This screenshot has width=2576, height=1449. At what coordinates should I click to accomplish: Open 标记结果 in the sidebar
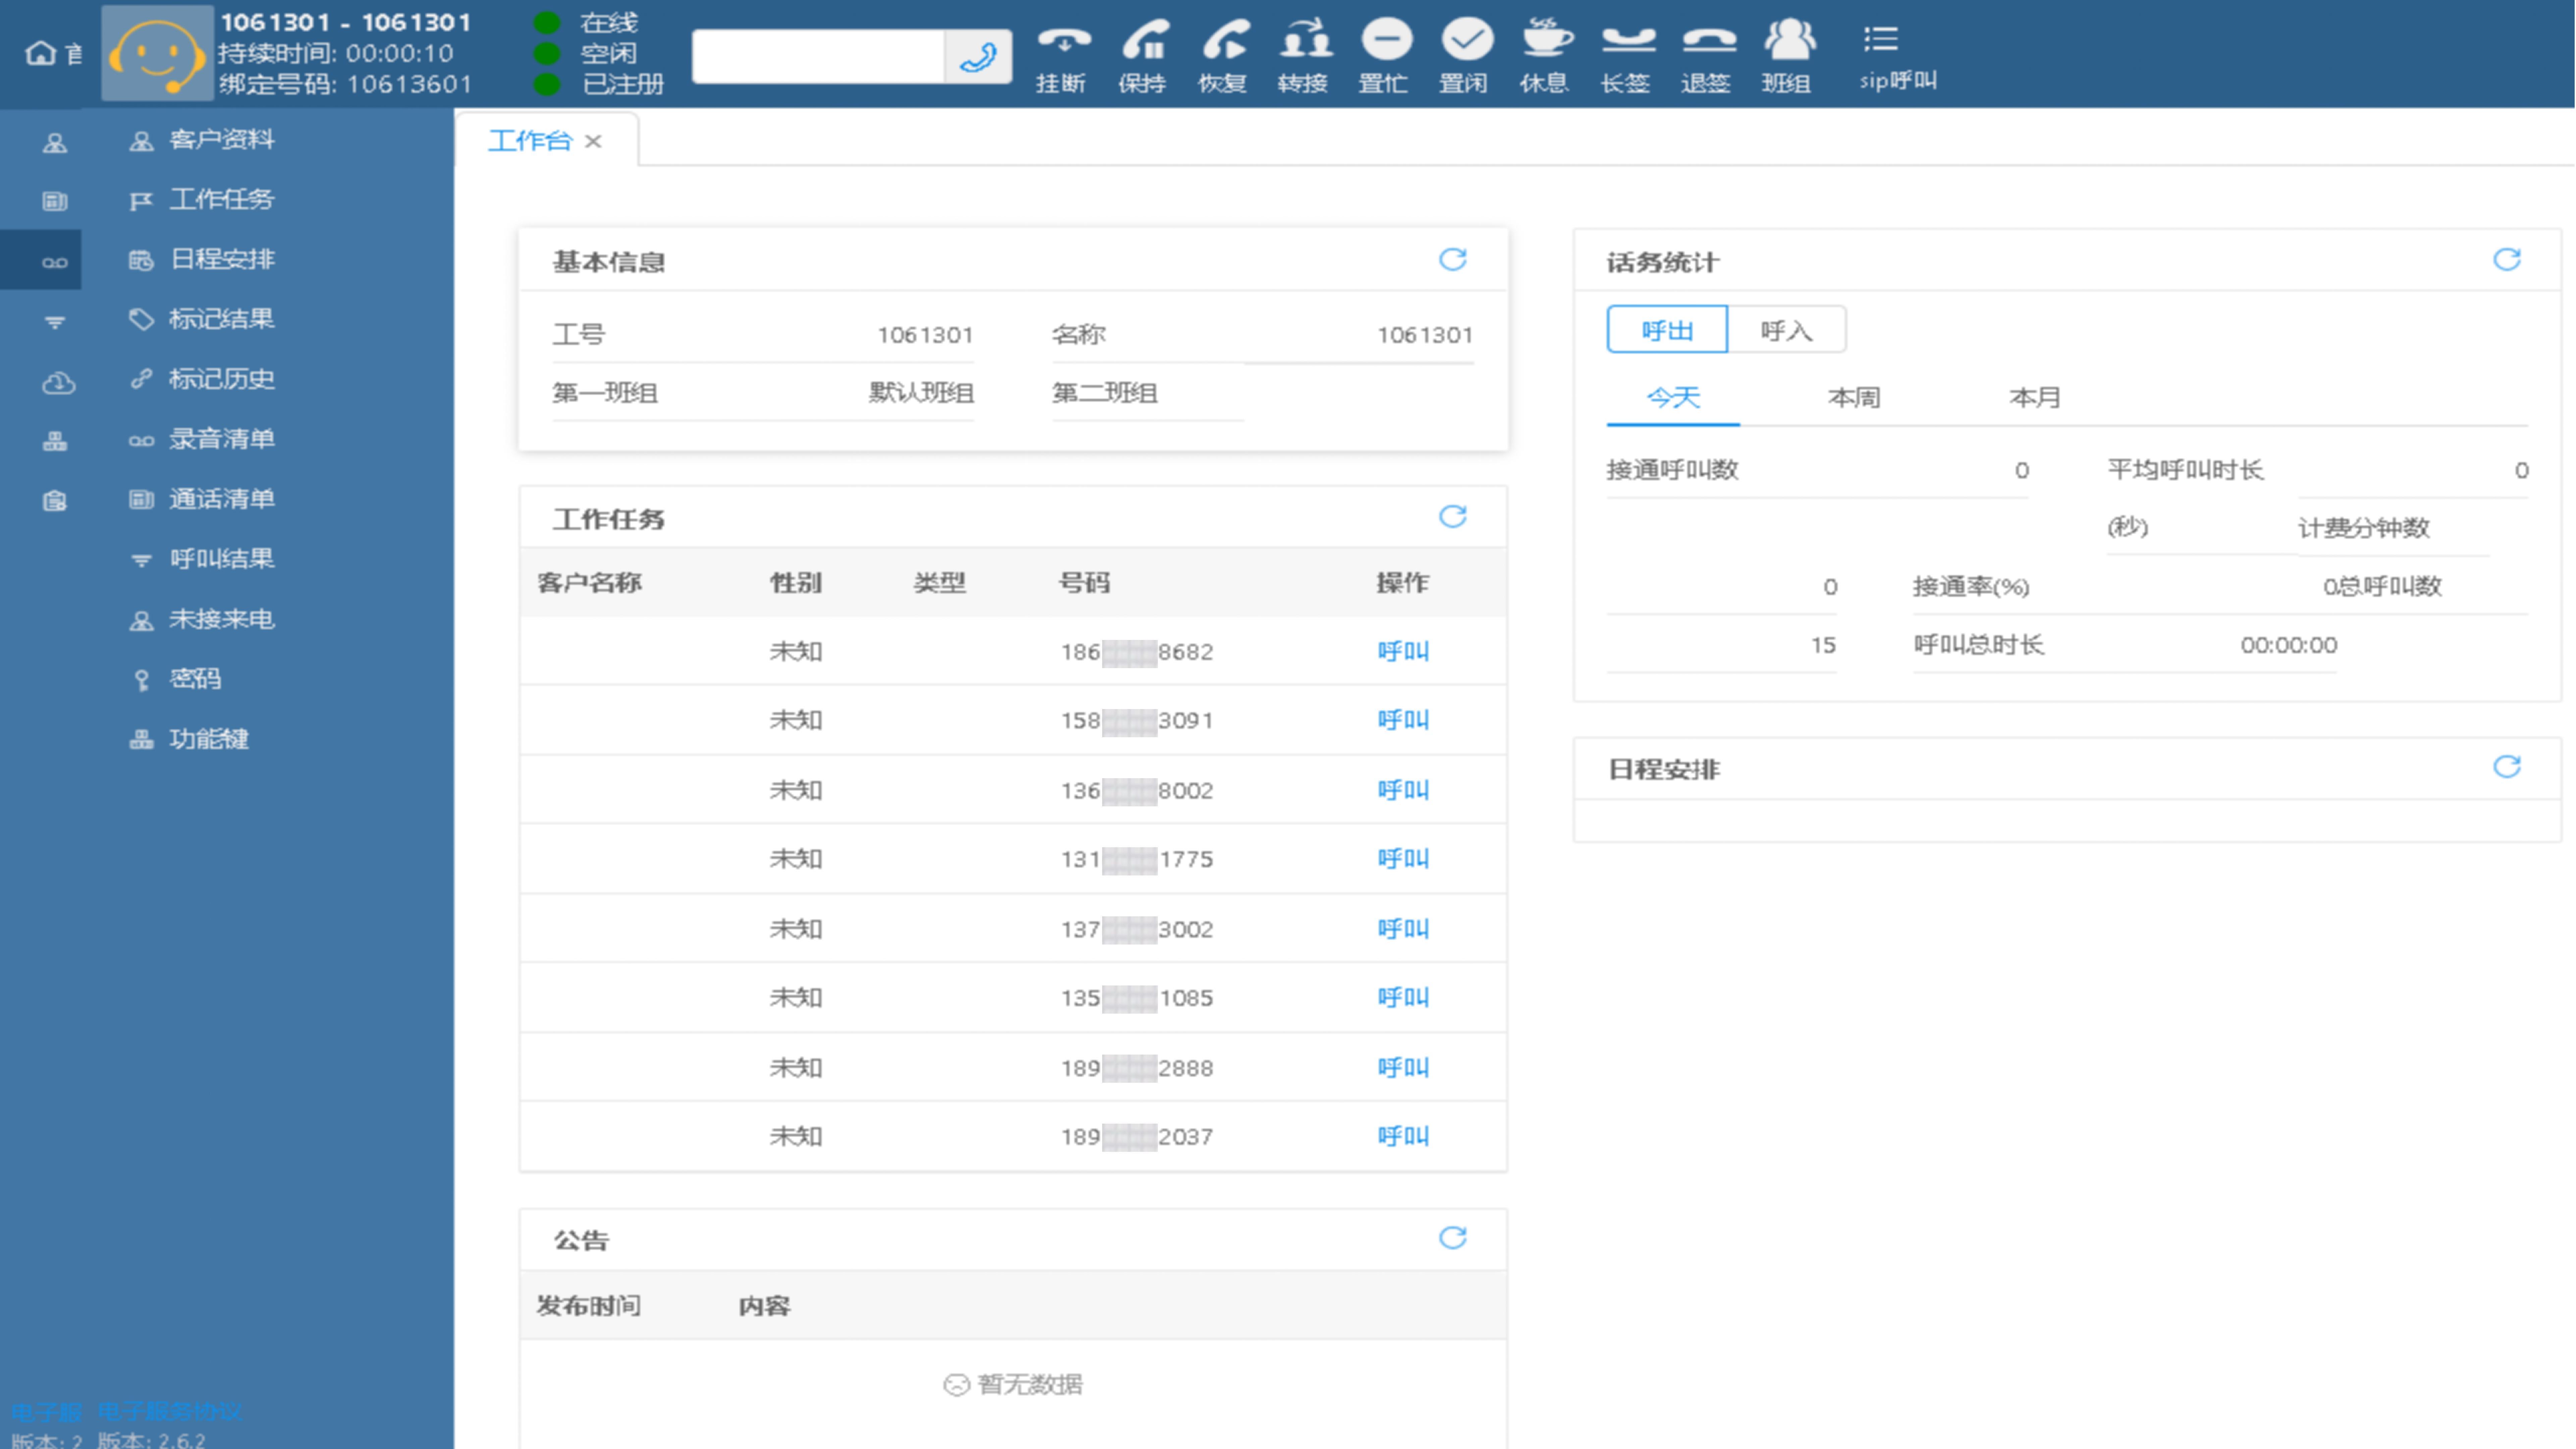(x=222, y=319)
